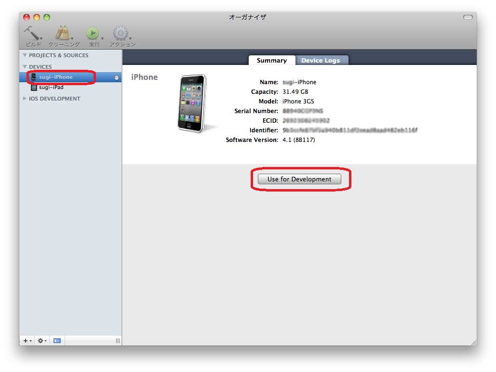496x372 pixels.
Task: Open the small gear menu at bottom
Action: tap(41, 341)
